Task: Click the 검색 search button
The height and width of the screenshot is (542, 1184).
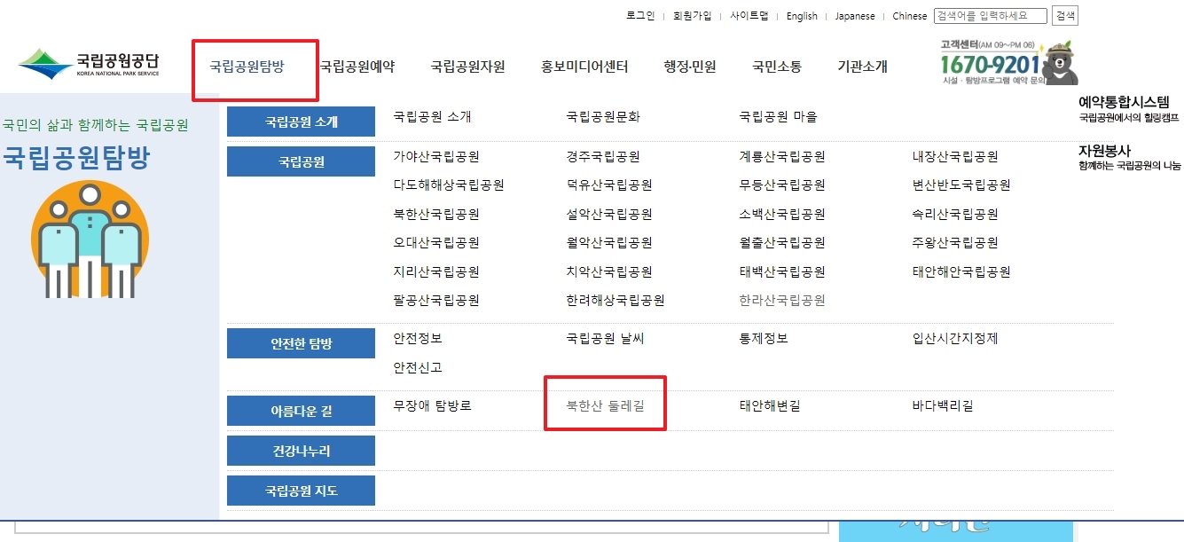Action: coord(1063,15)
